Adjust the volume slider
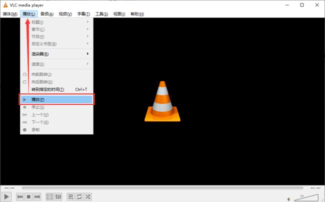The width and height of the screenshot is (325, 202). pyautogui.click(x=306, y=198)
